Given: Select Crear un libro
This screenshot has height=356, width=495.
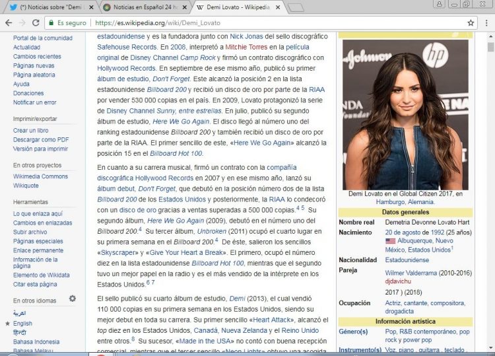Looking at the screenshot, I should tap(30, 130).
